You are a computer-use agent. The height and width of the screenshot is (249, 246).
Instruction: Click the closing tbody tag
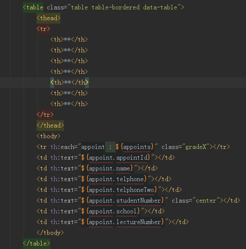(x=50, y=233)
